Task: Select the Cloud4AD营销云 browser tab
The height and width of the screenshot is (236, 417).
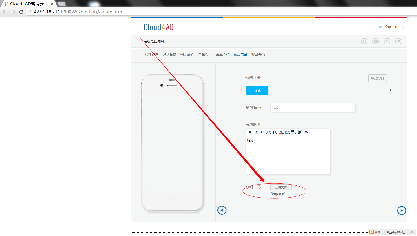Action: point(28,4)
